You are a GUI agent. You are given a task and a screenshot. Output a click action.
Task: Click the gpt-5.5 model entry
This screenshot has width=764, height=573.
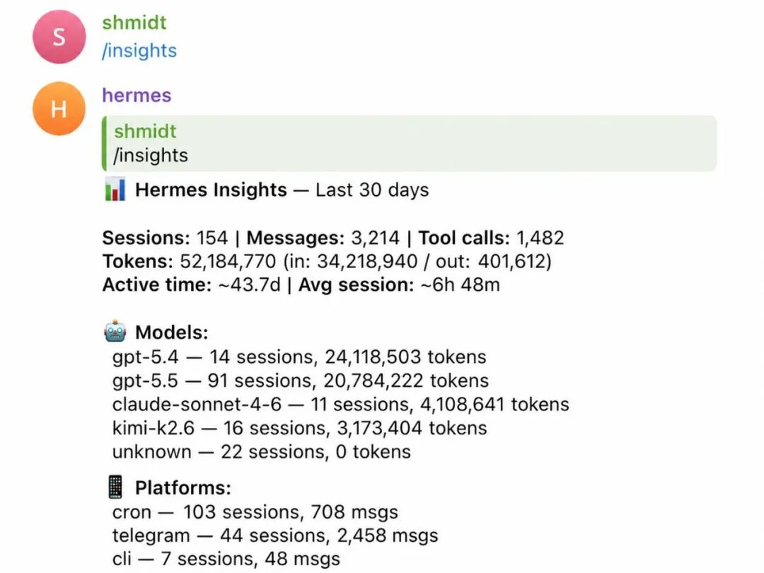(x=300, y=381)
